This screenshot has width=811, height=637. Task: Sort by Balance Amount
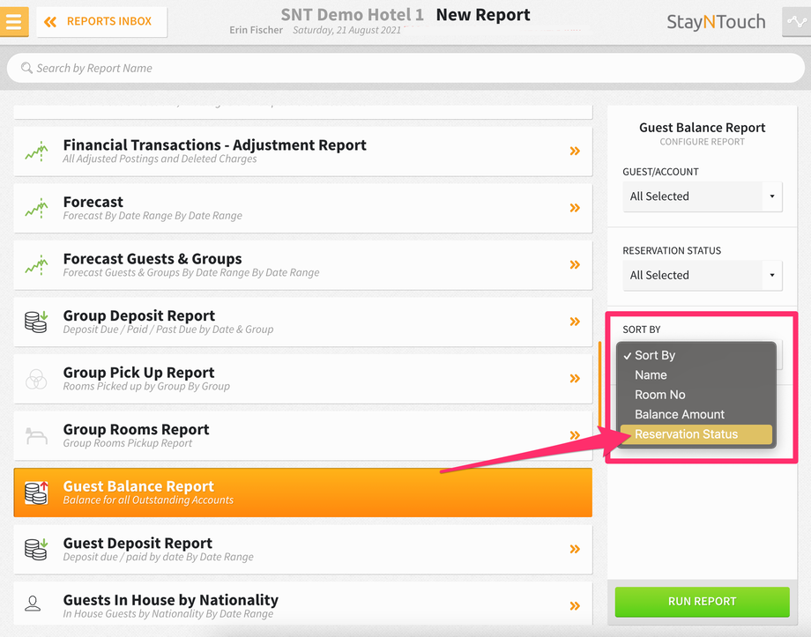[696, 414]
